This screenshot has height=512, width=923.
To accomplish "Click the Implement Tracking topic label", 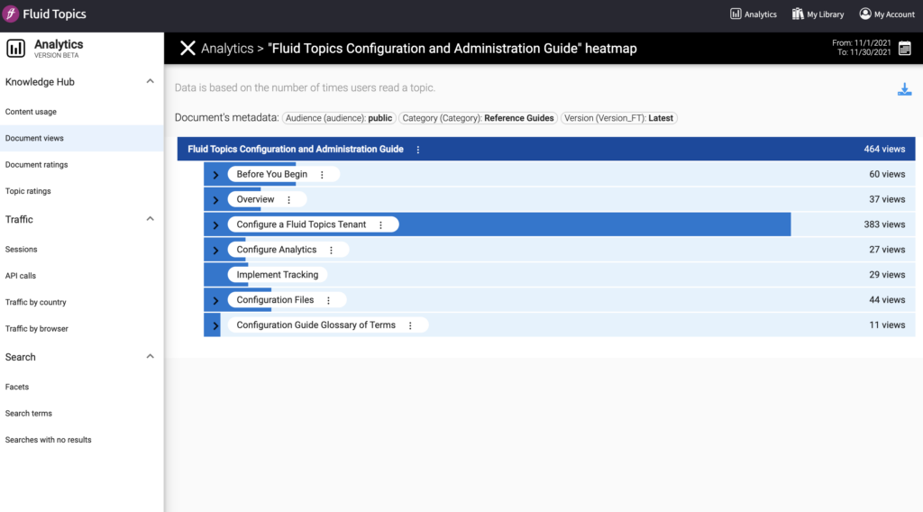I will 277,275.
